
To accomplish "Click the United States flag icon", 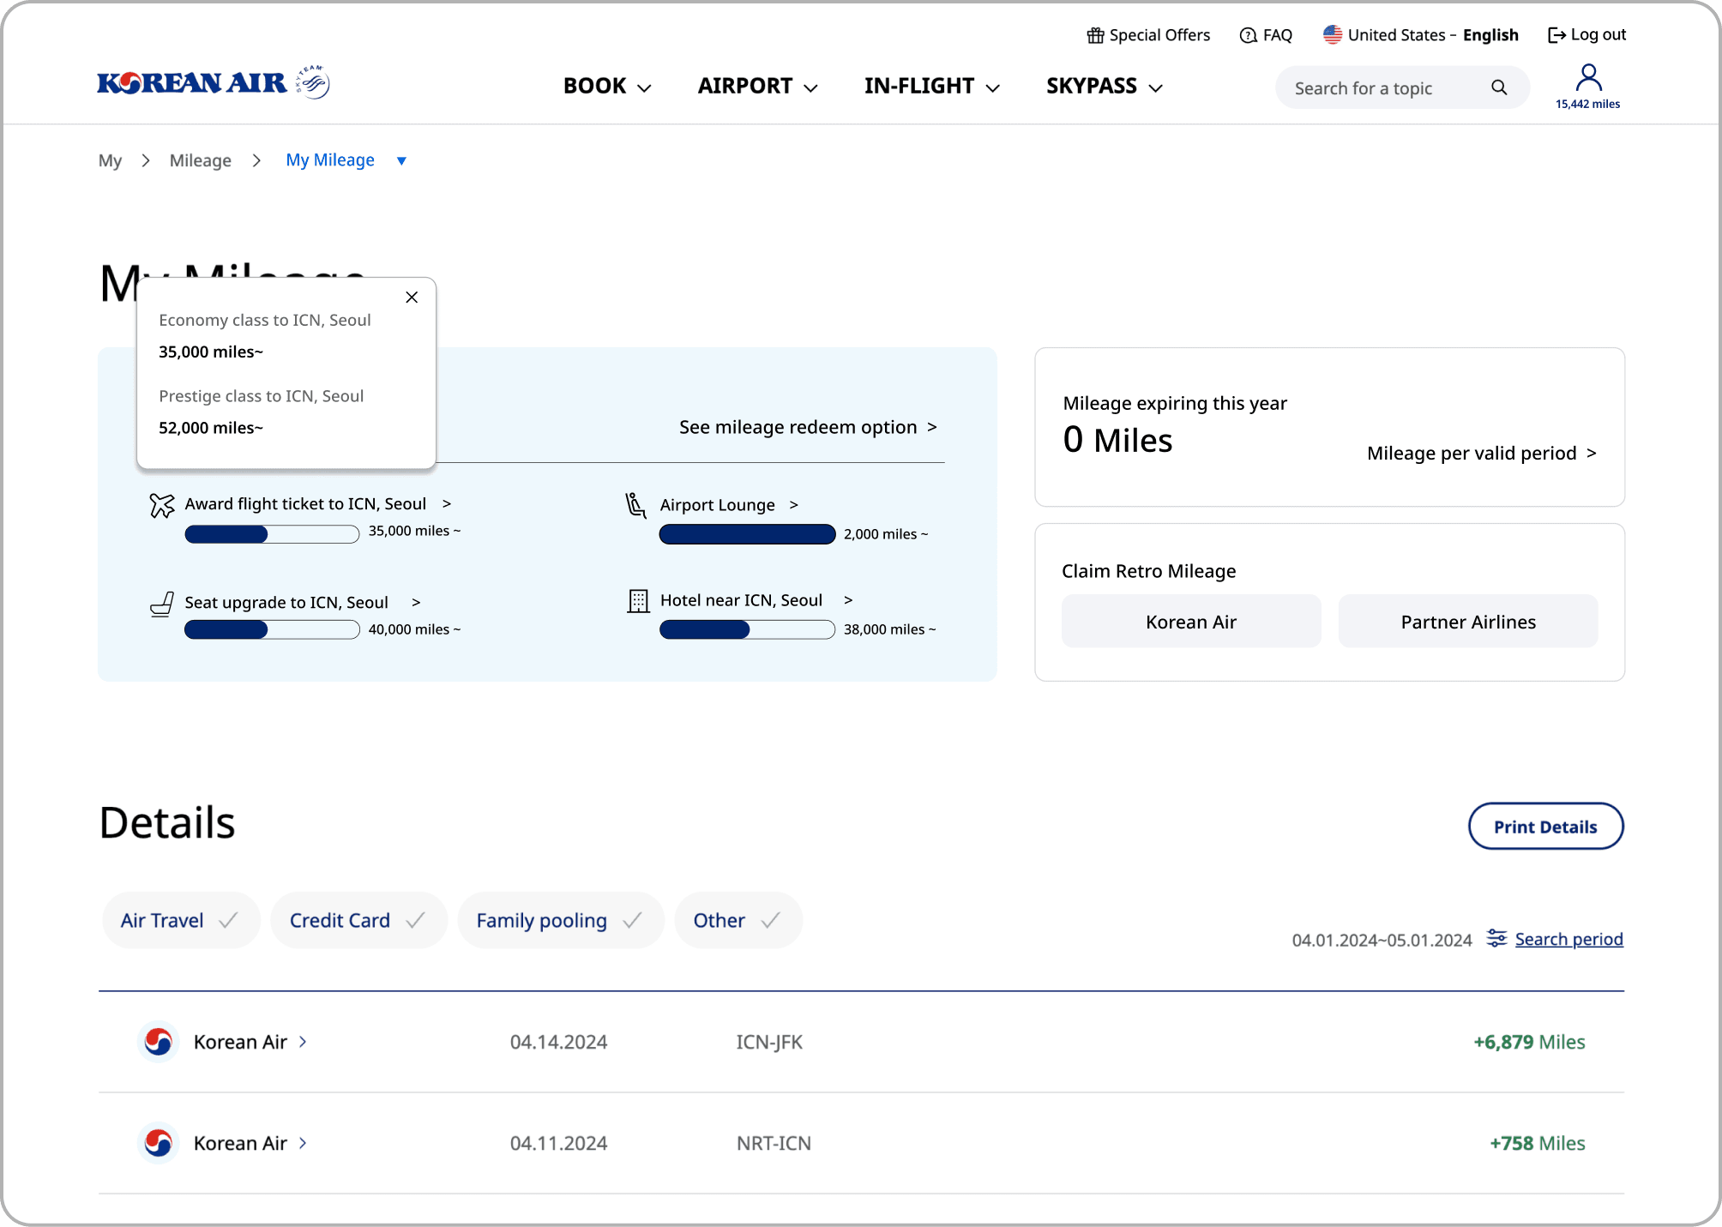I will pyautogui.click(x=1332, y=34).
